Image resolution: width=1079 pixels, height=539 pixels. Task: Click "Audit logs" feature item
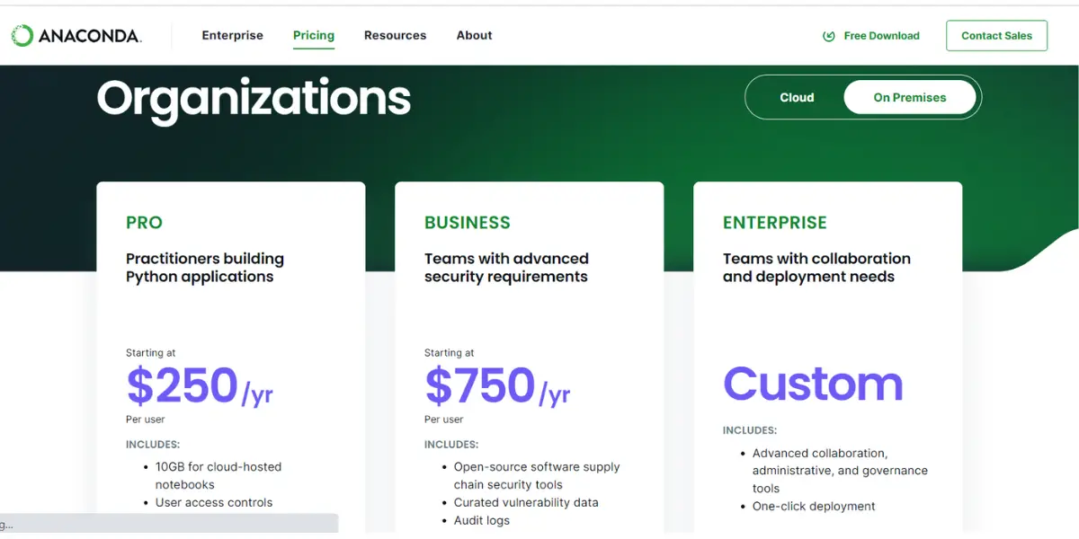tap(481, 521)
